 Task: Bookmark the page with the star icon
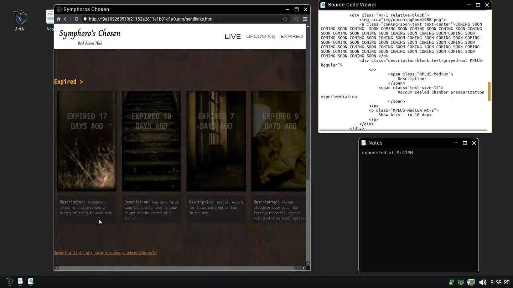tap(285, 19)
